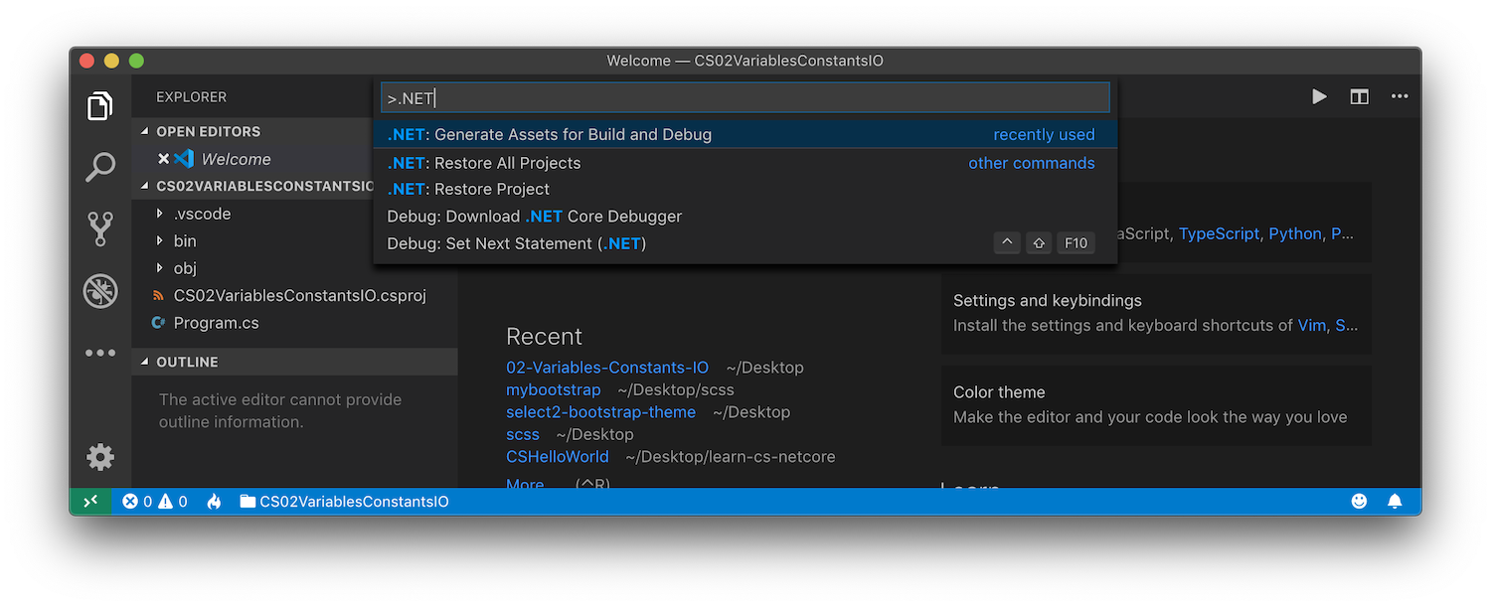Image resolution: width=1491 pixels, height=607 pixels.
Task: Select CS02VariablesConstantsIO project in status bar
Action: [344, 502]
